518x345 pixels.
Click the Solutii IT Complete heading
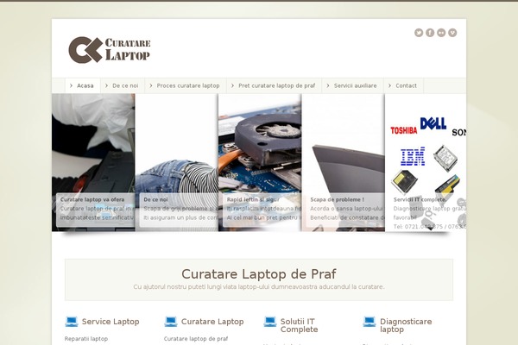point(299,325)
